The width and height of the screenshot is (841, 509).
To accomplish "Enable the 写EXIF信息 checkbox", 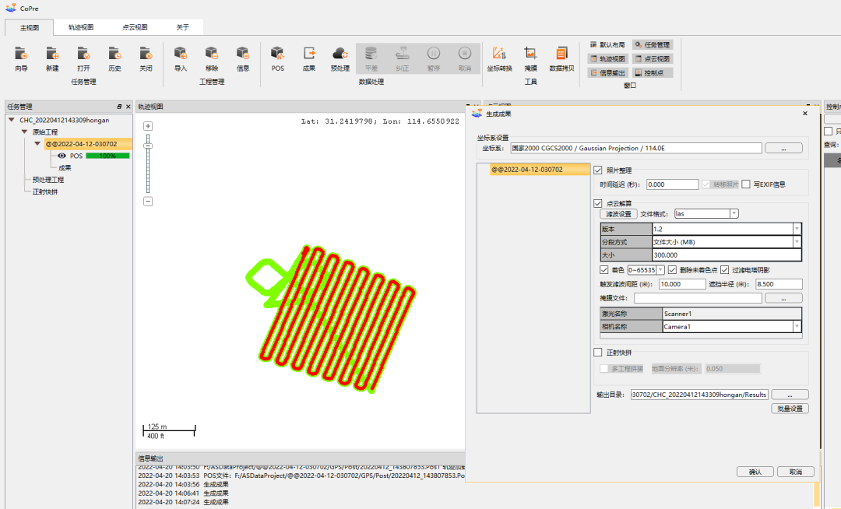I will [745, 184].
